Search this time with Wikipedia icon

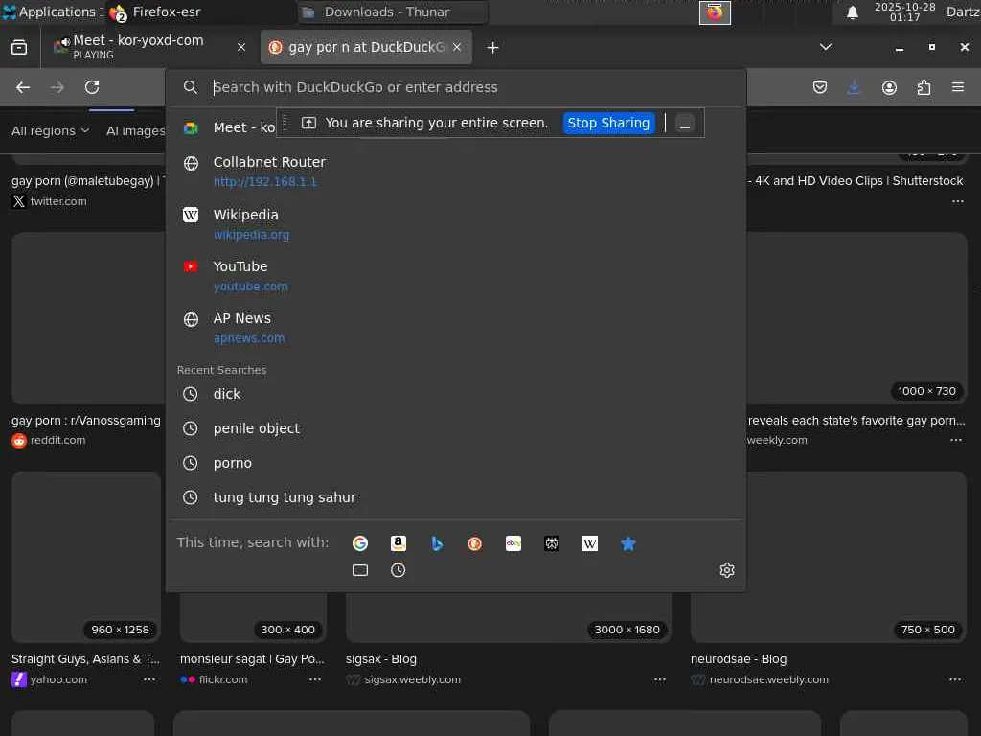coord(590,543)
